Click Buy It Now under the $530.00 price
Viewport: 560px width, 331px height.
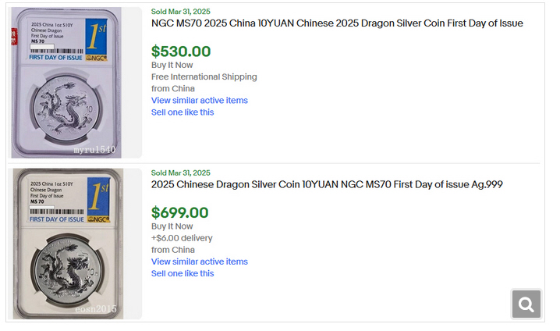[x=172, y=66]
